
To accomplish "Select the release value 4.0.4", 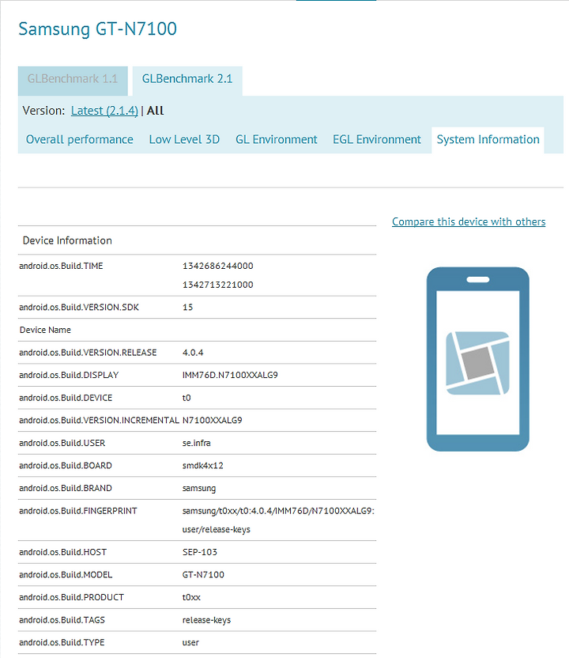I will pos(193,353).
